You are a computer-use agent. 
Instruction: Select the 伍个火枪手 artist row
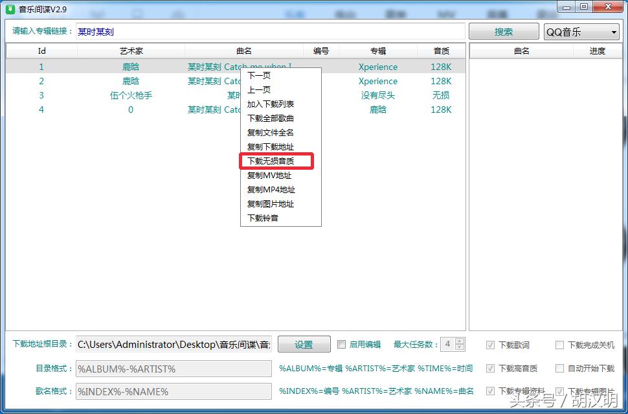tap(130, 95)
